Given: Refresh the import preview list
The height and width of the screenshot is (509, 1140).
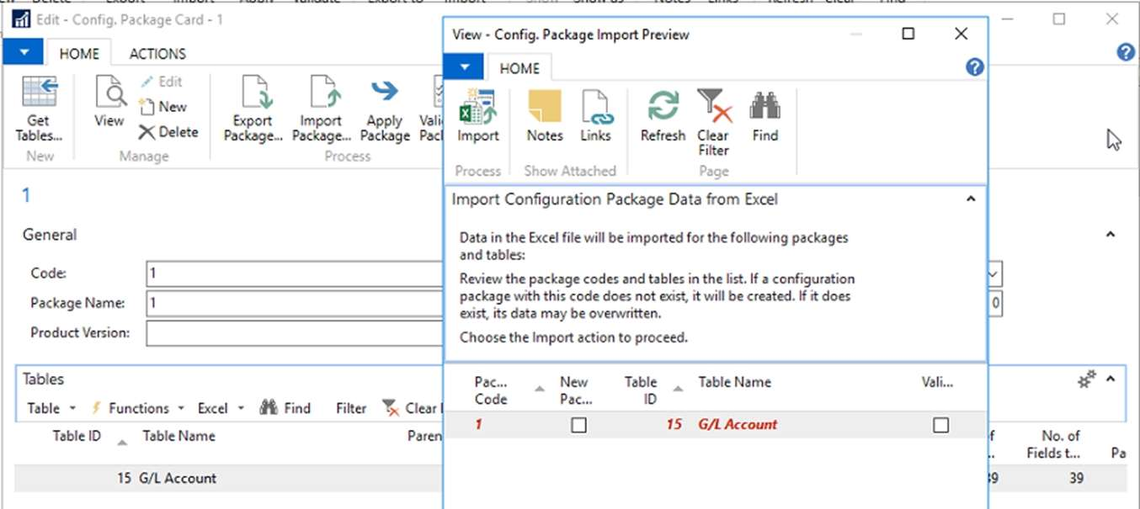Looking at the screenshot, I should coord(663,108).
